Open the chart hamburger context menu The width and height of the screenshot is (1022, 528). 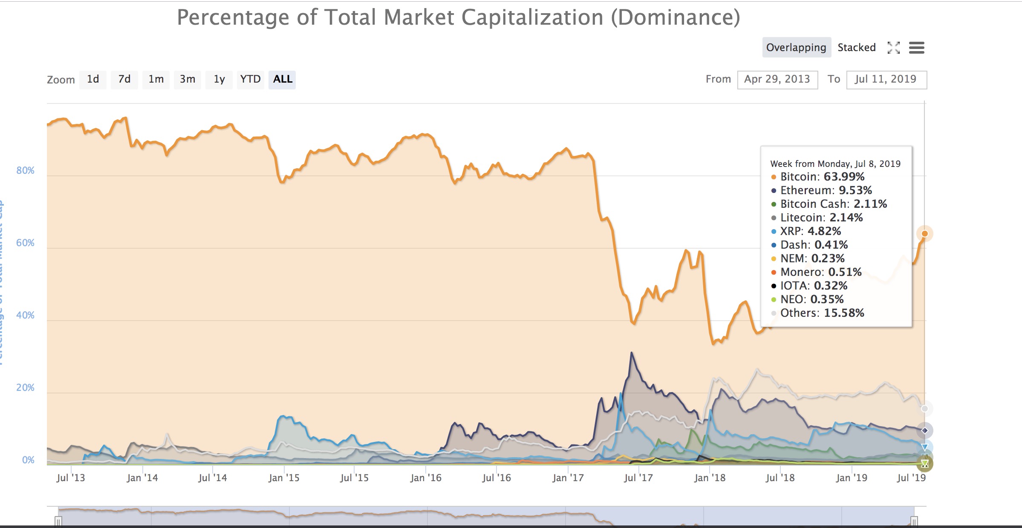click(916, 48)
